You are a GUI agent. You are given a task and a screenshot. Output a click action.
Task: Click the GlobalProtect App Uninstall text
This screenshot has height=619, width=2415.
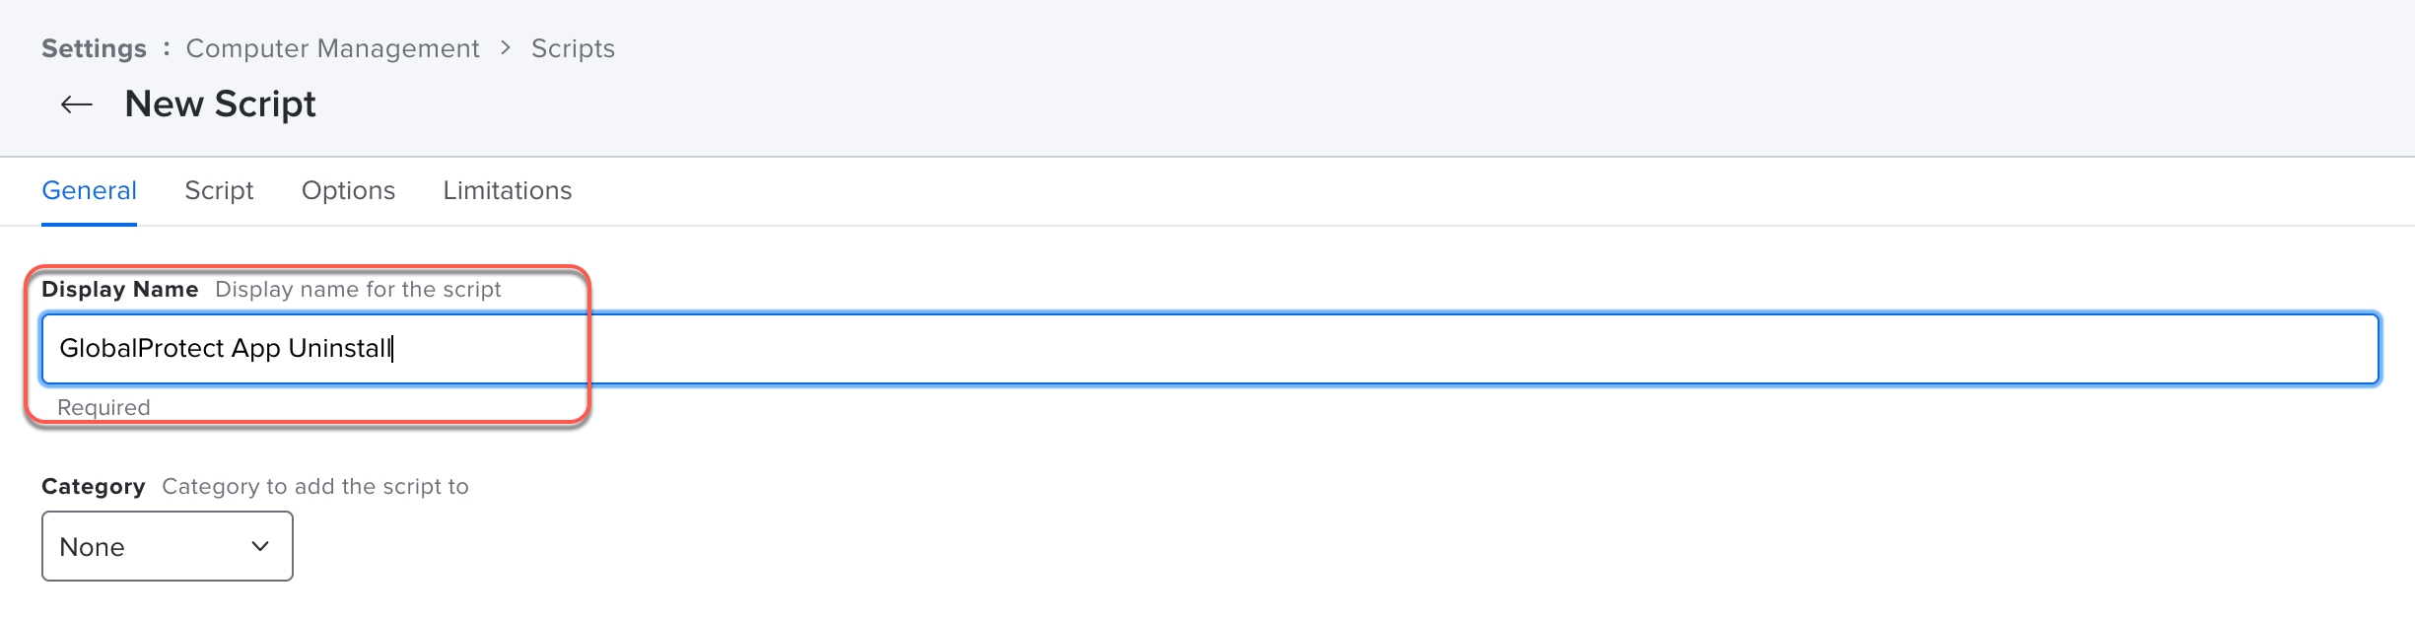(225, 348)
